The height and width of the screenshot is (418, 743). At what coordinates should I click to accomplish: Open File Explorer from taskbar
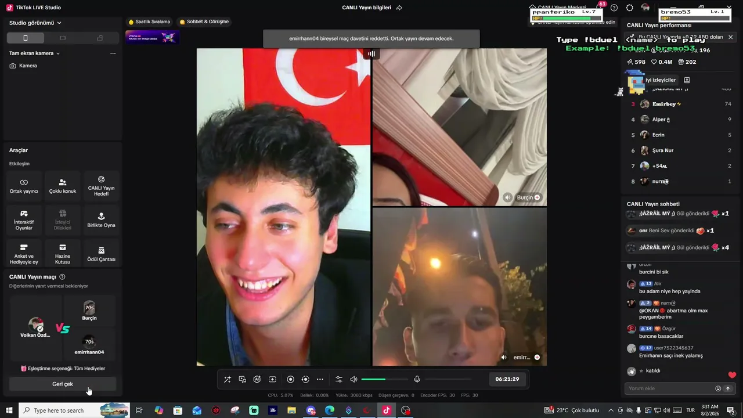pos(291,410)
